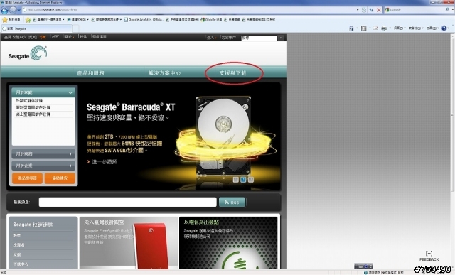The width and height of the screenshot is (455, 275).
Task: Open the search provider dropdown arrow
Action: point(452,9)
